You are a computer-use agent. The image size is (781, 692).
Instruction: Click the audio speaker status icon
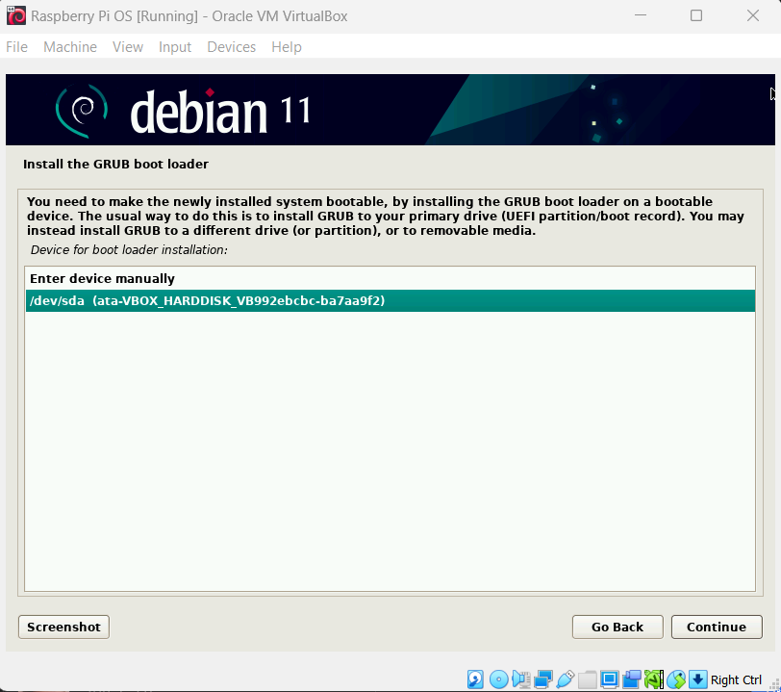[520, 679]
